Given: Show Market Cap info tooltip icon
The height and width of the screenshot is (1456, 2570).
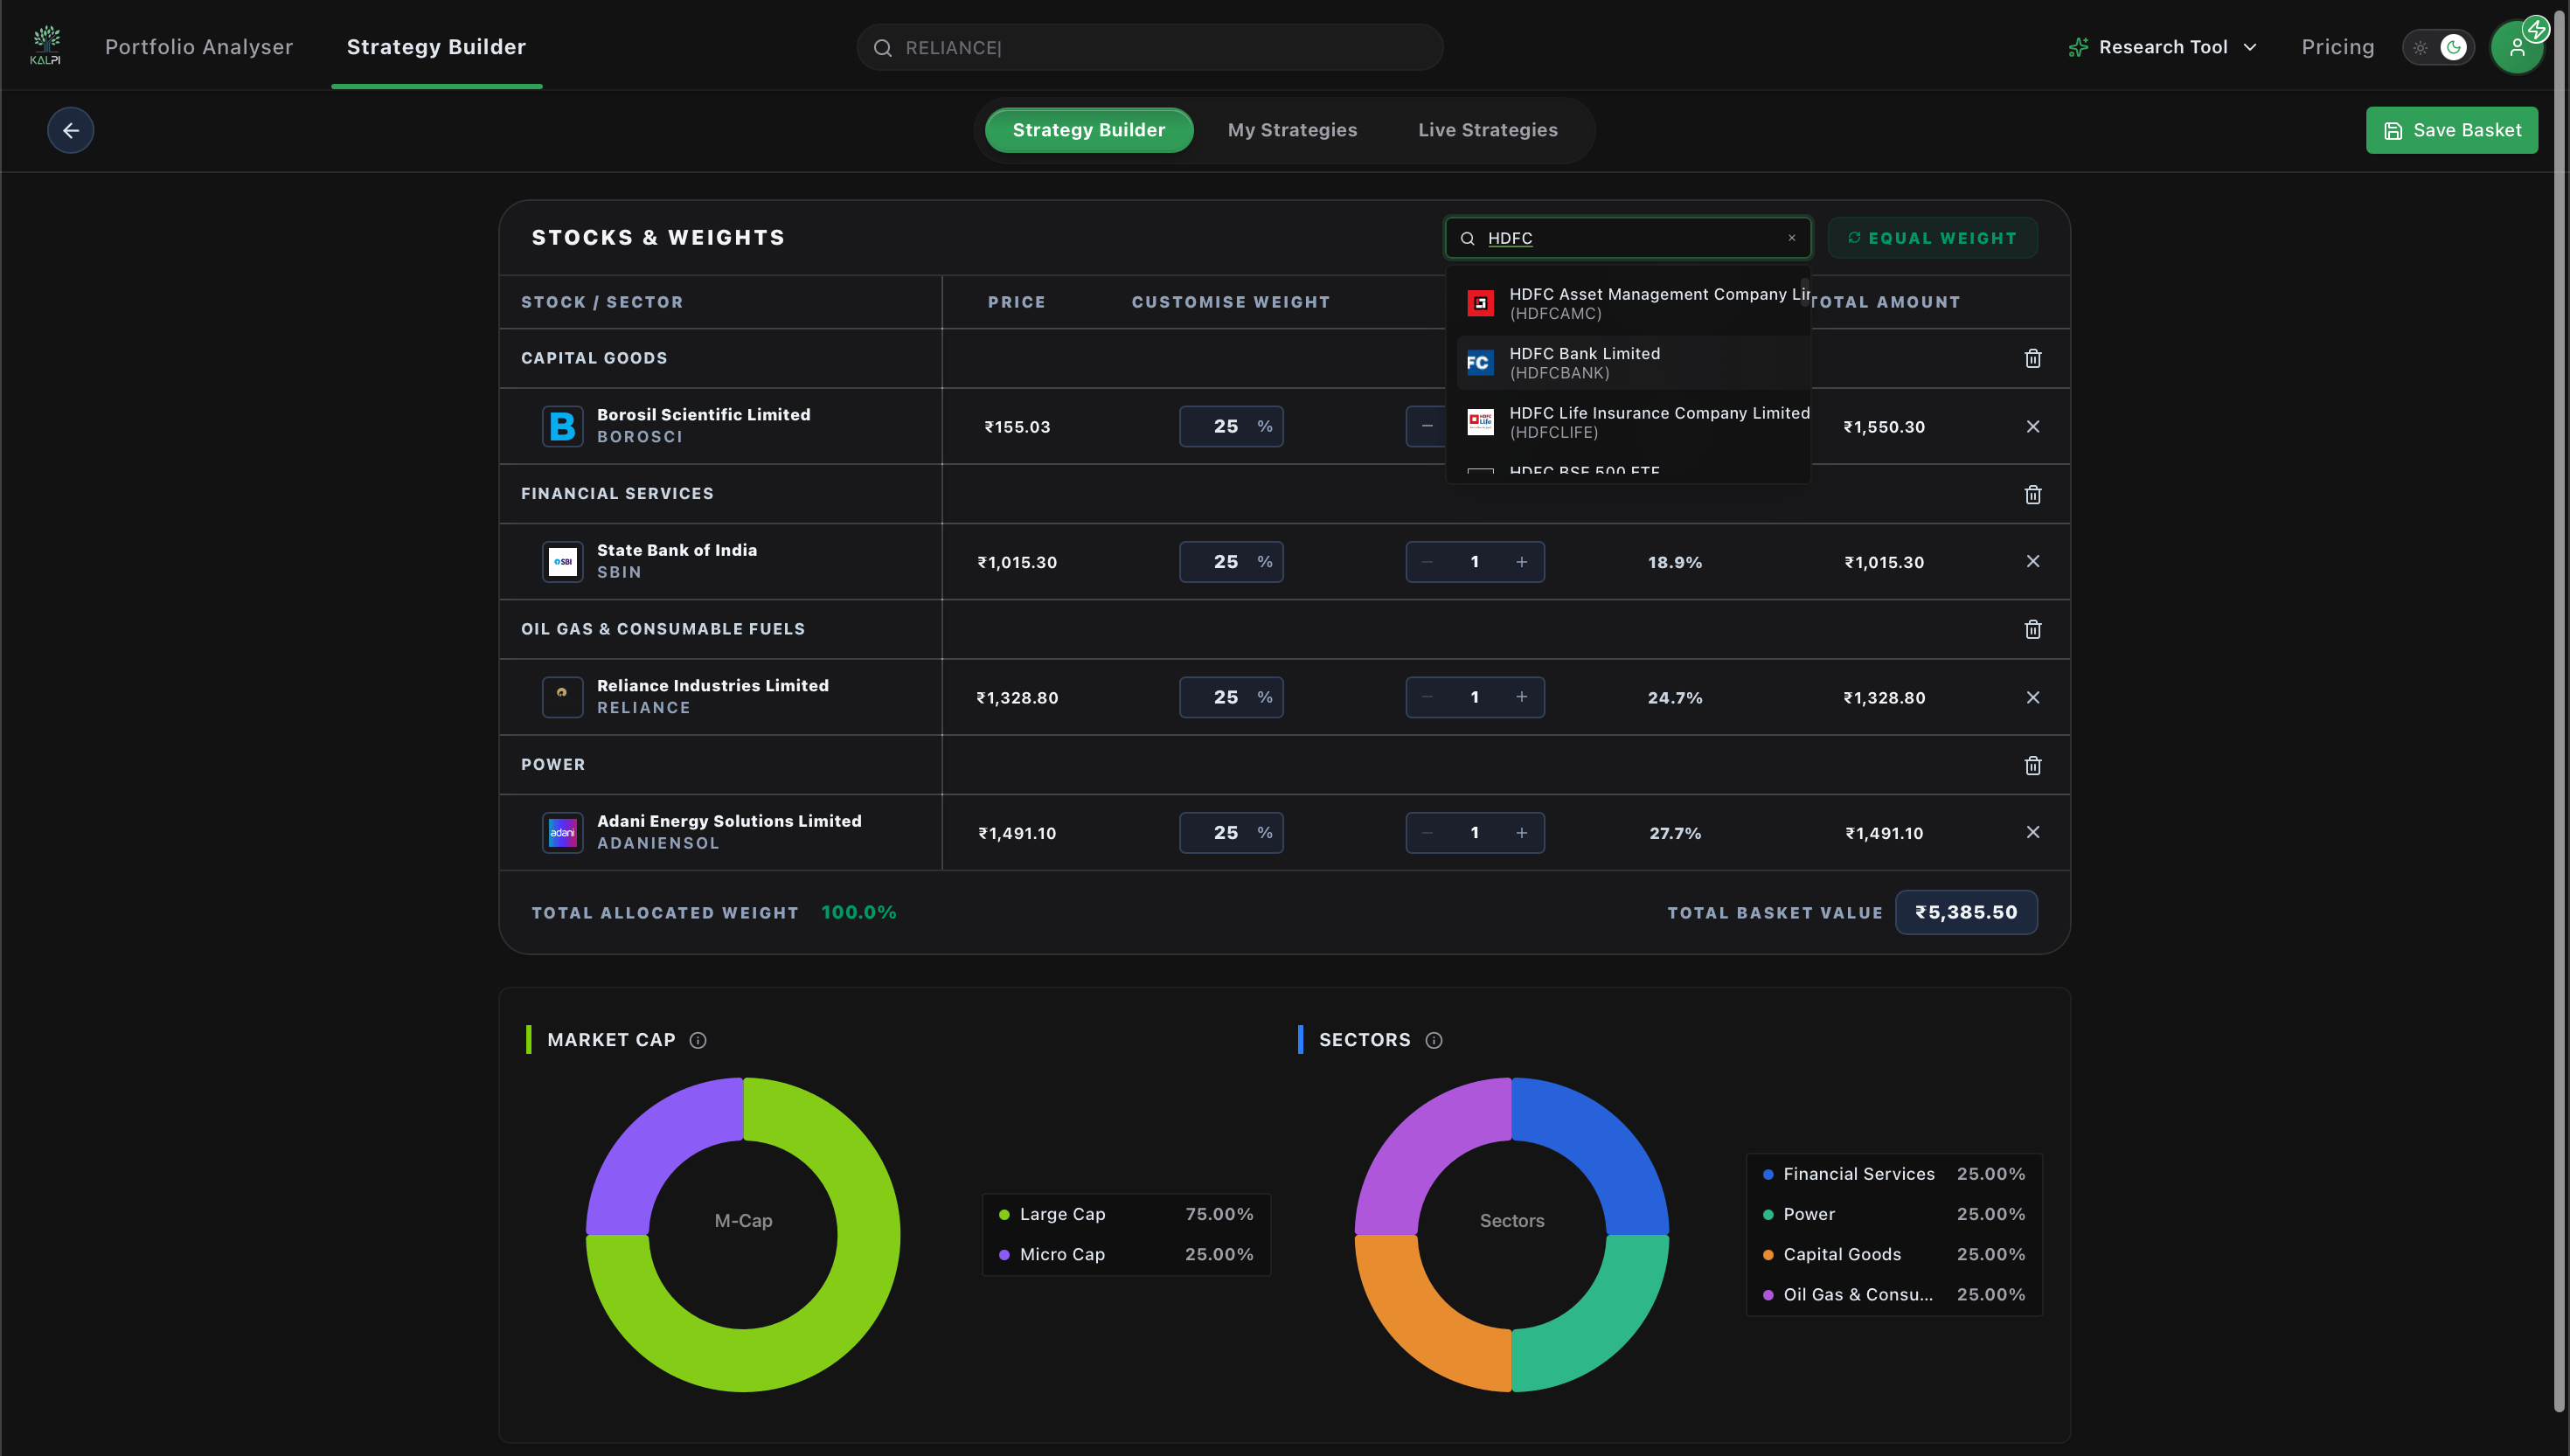Looking at the screenshot, I should [698, 1040].
